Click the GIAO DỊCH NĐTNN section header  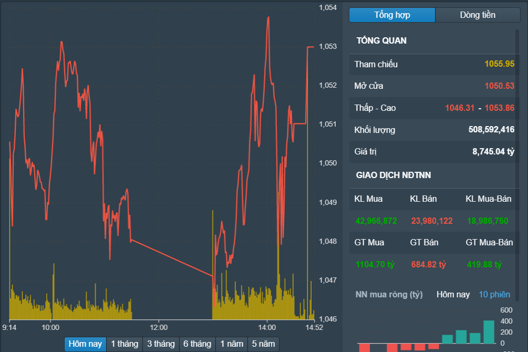coord(394,175)
